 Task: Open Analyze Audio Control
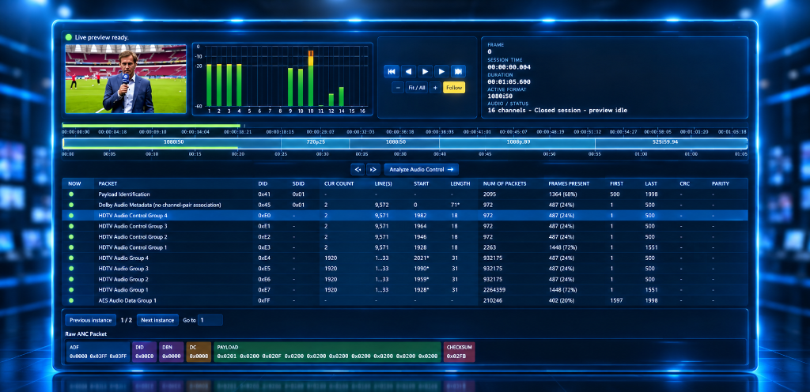[421, 169]
